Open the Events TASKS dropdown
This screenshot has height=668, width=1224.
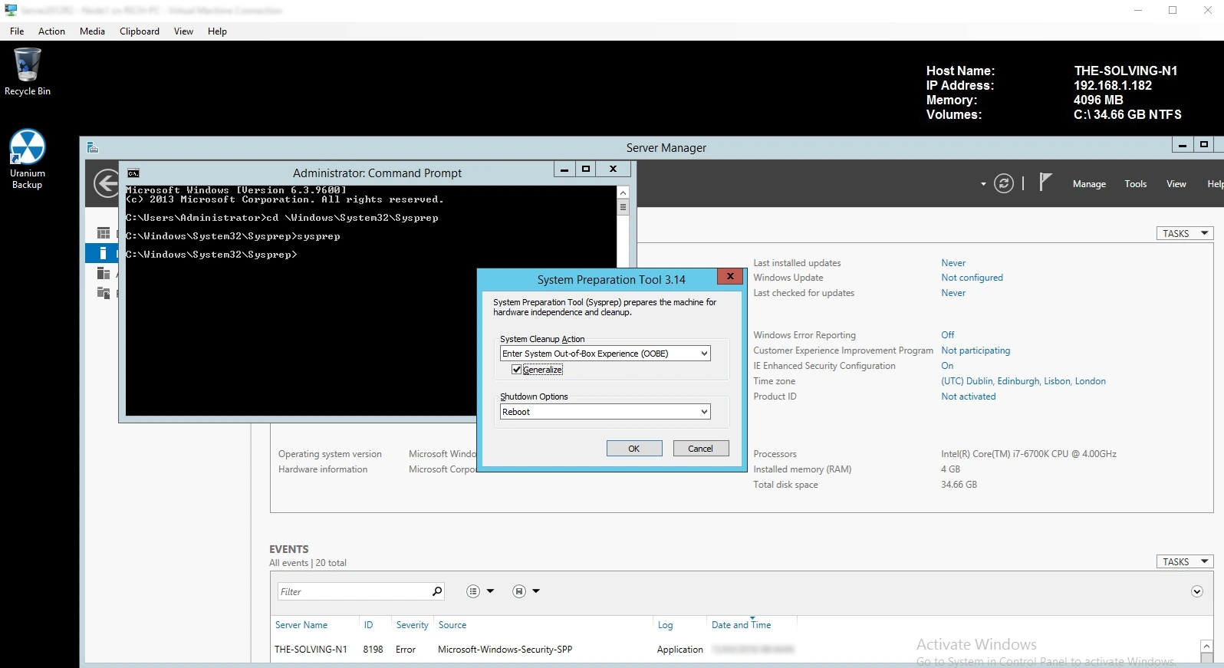click(1184, 561)
